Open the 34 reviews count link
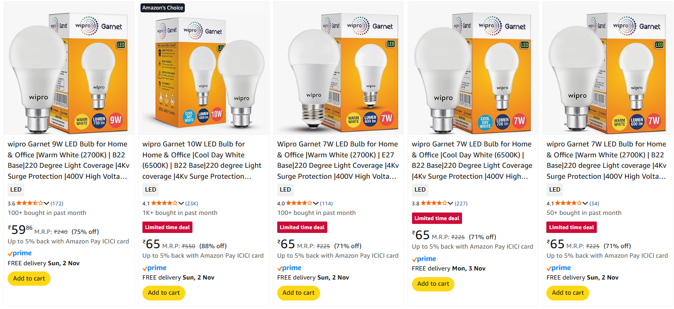The image size is (674, 309). pos(594,203)
